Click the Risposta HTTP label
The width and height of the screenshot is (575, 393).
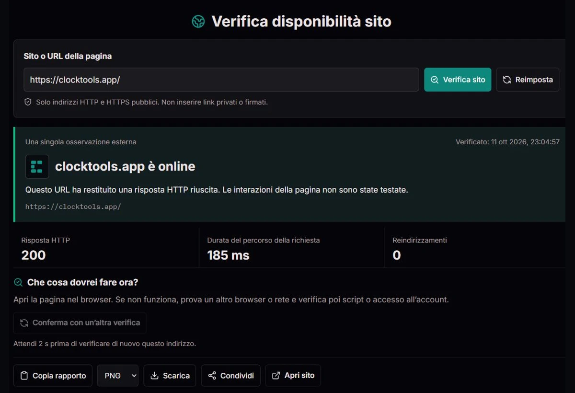46,240
